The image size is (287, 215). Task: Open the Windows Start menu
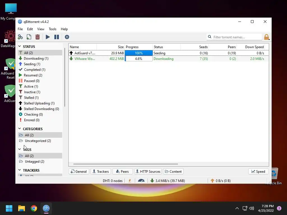pyautogui.click(x=9, y=208)
